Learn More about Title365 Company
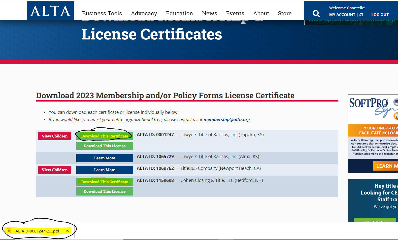The height and width of the screenshot is (240, 398). 105,170
